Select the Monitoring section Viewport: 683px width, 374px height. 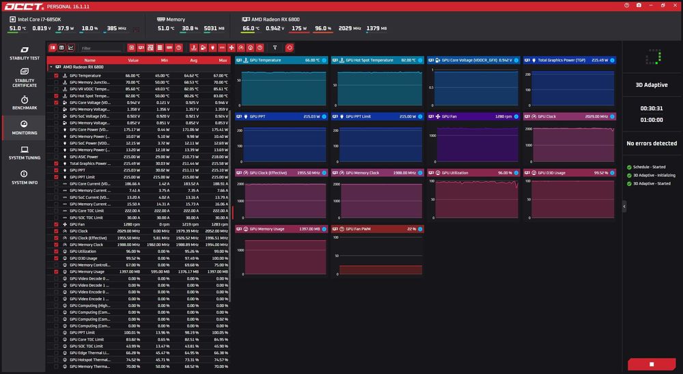point(25,128)
